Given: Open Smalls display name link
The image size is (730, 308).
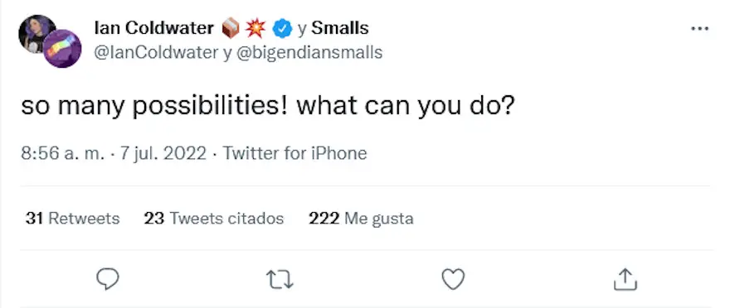Looking at the screenshot, I should (340, 28).
